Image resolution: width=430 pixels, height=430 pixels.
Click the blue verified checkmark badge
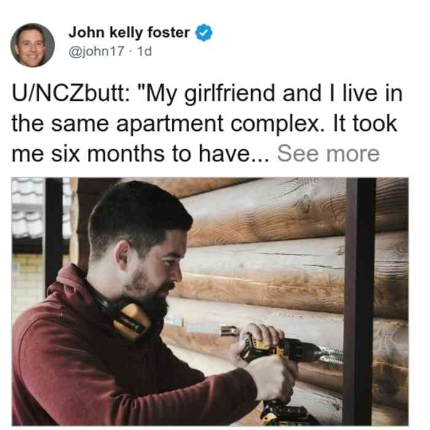[x=204, y=33]
